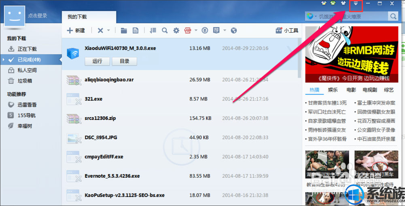Click the magnifier find-task toolbar icon
This screenshot has height=206, width=405.
[x=165, y=30]
